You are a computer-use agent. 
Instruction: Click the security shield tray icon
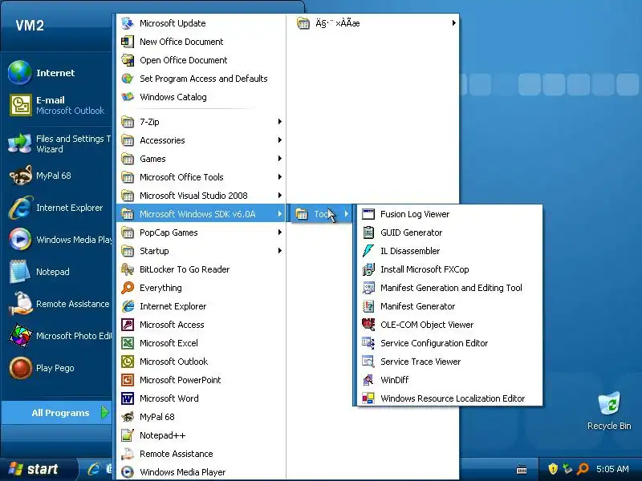point(553,469)
